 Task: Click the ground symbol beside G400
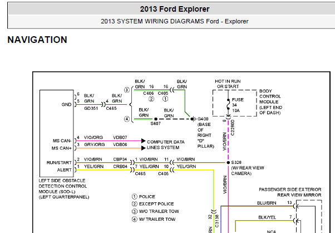194,119
